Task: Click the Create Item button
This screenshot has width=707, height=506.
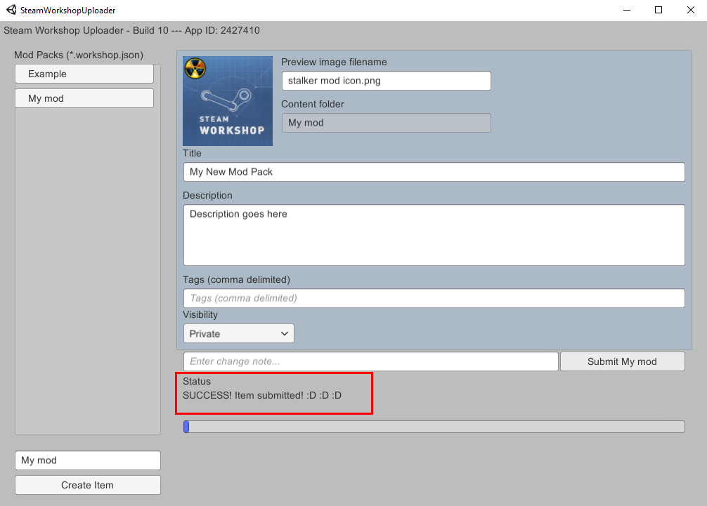Action: (x=88, y=485)
